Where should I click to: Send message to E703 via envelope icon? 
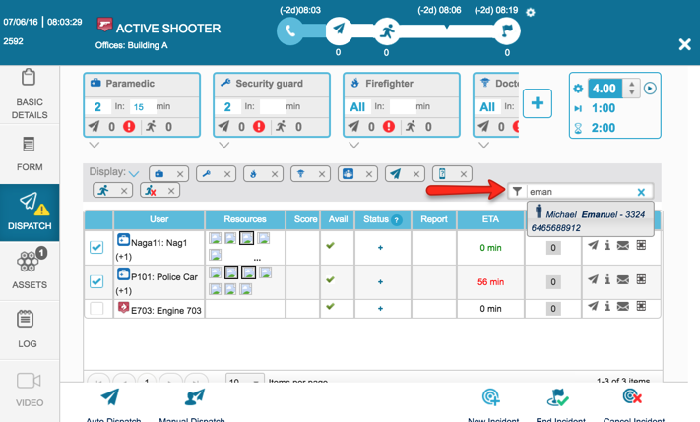point(623,306)
